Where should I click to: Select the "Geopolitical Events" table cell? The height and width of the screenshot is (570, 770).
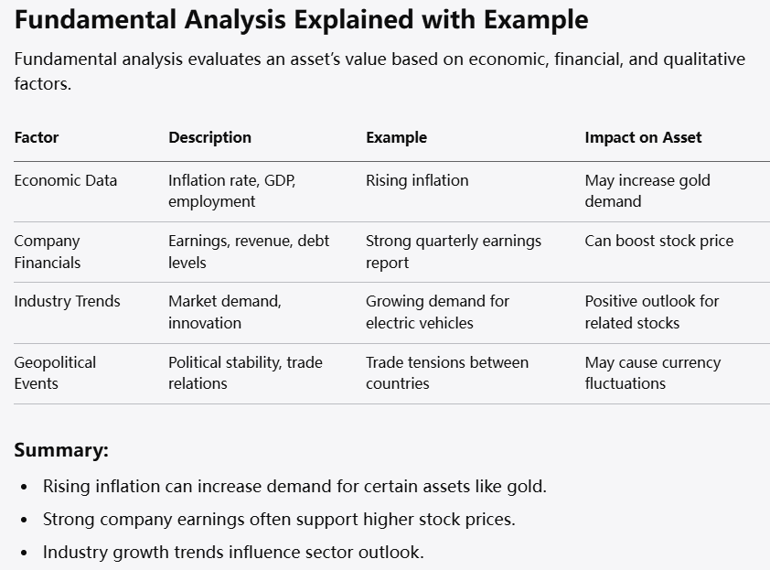click(55, 372)
